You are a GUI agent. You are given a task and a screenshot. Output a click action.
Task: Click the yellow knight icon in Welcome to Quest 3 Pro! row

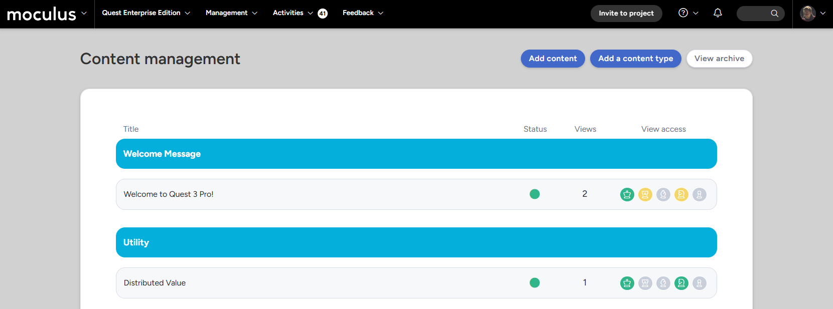click(681, 194)
